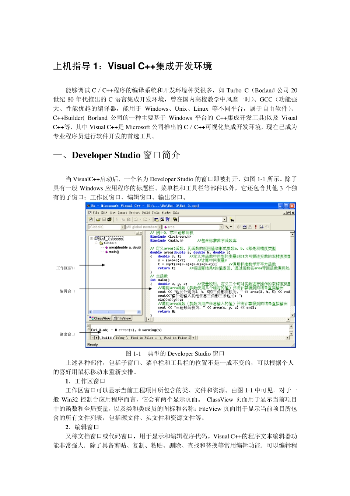The image size is (350, 496).
Task: Open the Help menu
Action: pos(176,213)
